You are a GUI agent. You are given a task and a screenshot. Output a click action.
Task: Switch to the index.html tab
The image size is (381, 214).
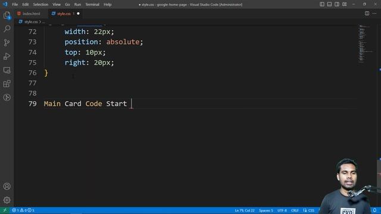click(31, 14)
